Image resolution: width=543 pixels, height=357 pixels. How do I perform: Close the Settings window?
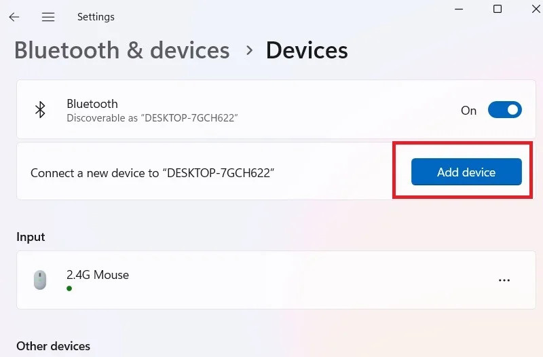tap(536, 9)
